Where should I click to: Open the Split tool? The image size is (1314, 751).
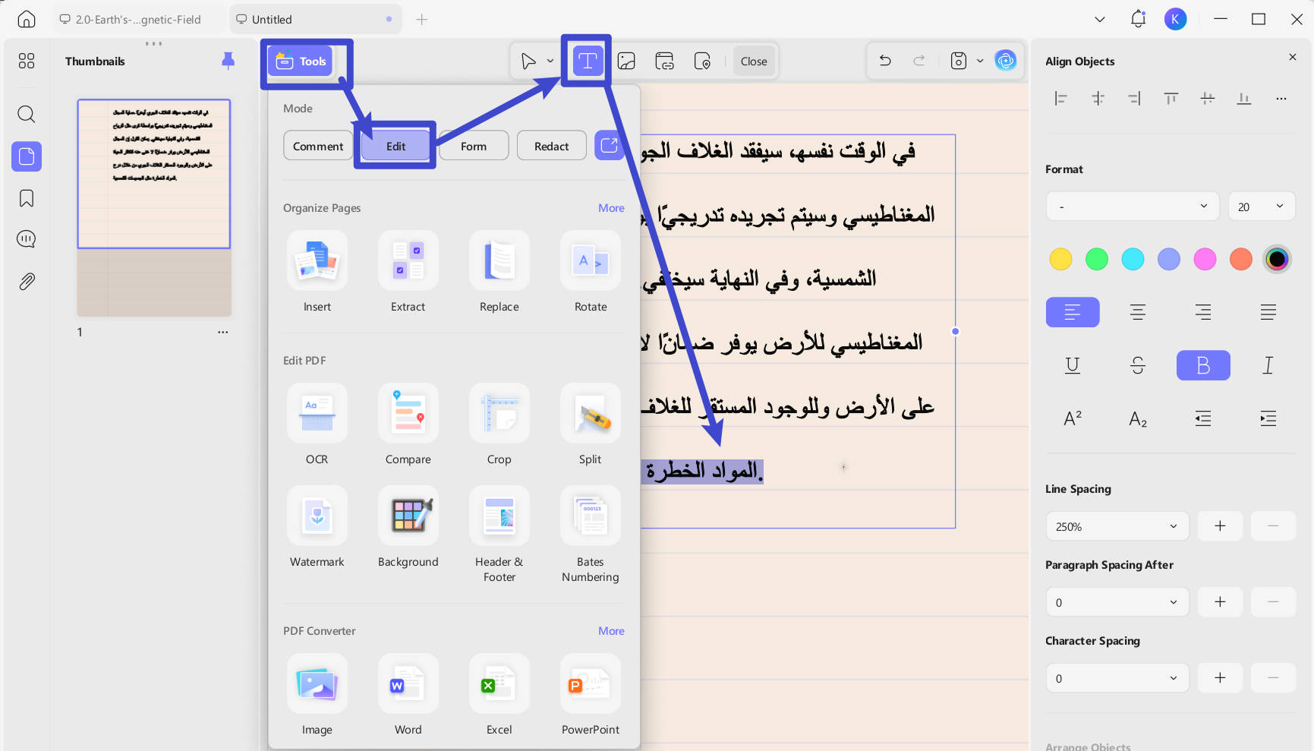coord(591,425)
